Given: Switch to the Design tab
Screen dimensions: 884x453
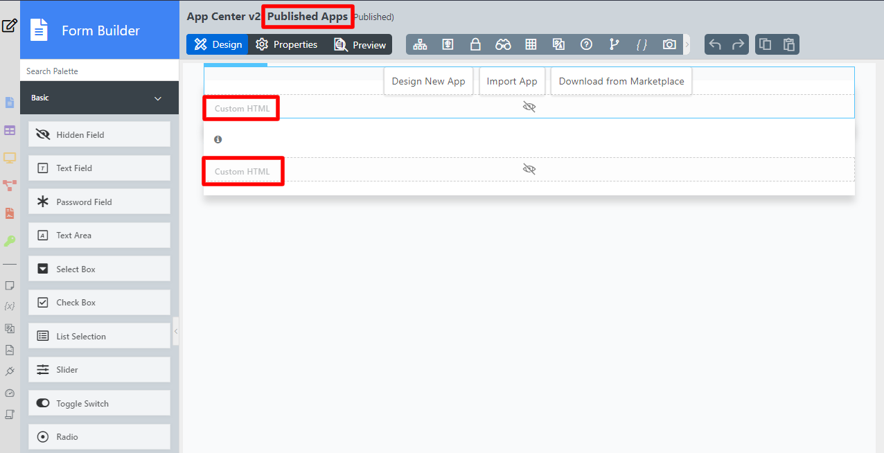Looking at the screenshot, I should [x=218, y=44].
